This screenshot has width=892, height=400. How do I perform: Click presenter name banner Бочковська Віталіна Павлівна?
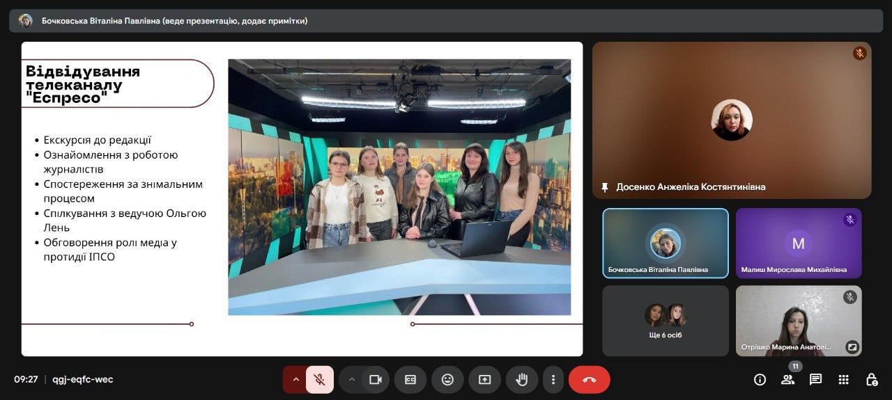coord(175,21)
